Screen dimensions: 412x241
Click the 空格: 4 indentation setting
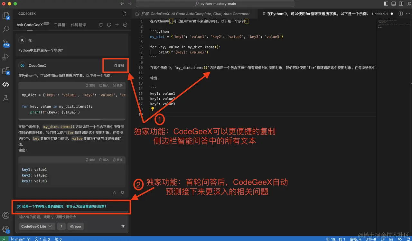pyautogui.click(x=355, y=239)
